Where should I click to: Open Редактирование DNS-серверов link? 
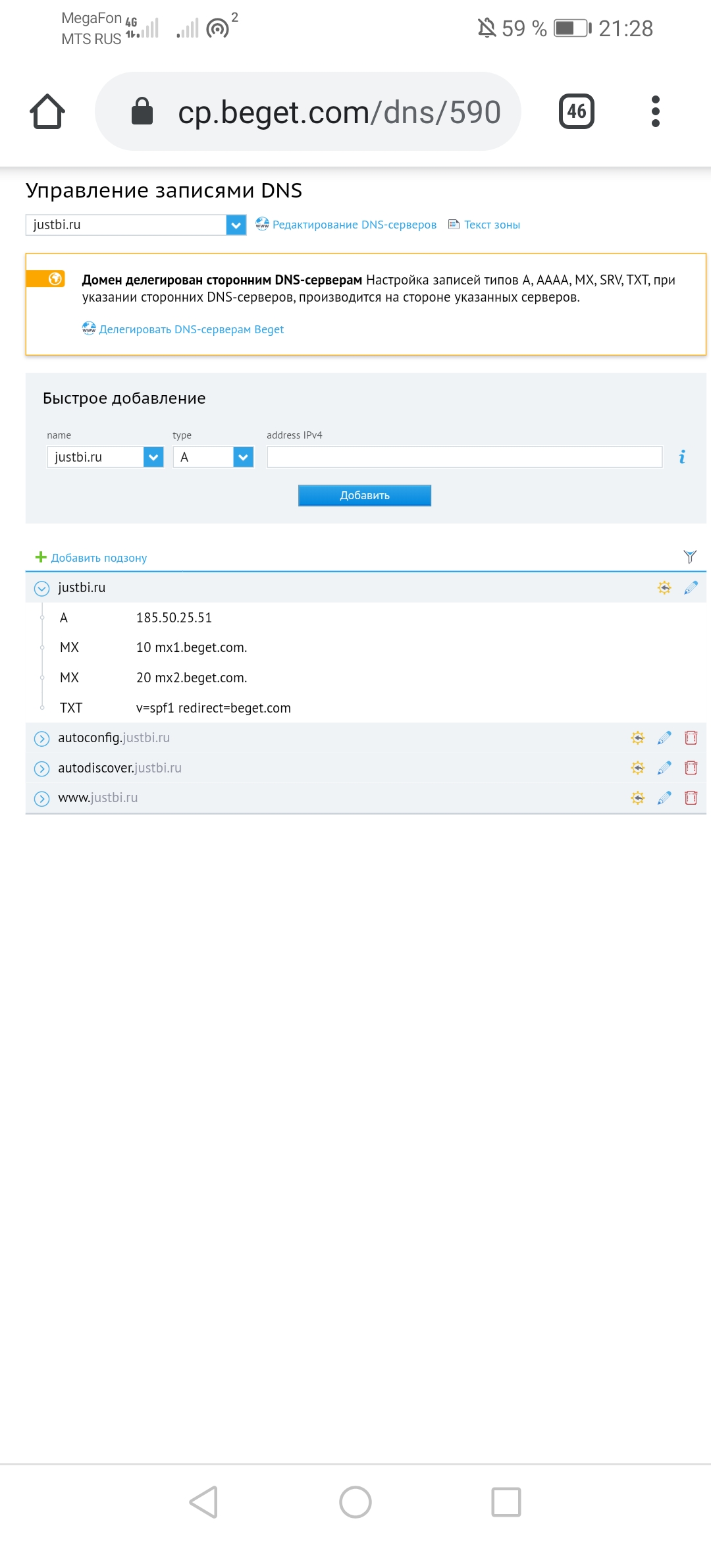tap(354, 225)
